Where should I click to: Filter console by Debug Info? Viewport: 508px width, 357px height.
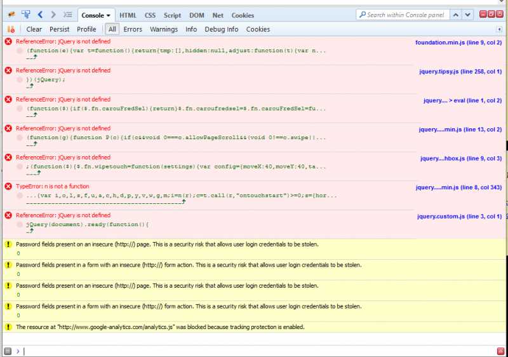click(221, 29)
